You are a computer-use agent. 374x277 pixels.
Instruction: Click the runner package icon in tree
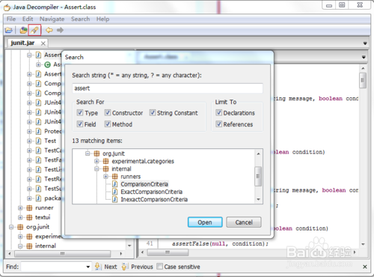pos(29,208)
